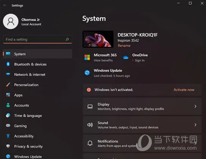Click the Okemwa Jr account name
206x159 pixels.
tap(30, 20)
